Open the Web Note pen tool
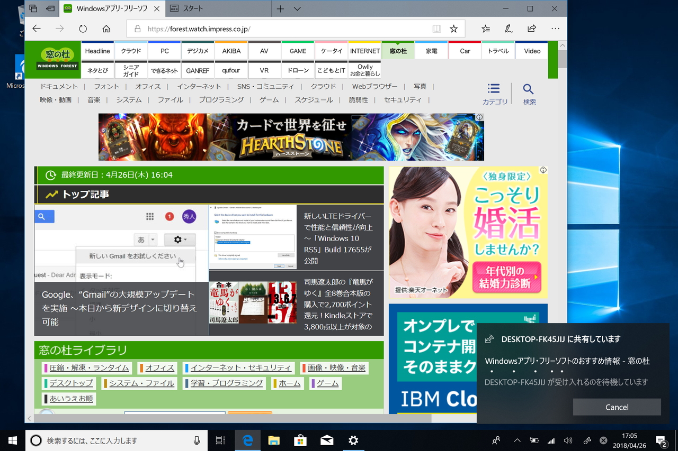The width and height of the screenshot is (678, 451). coord(508,29)
